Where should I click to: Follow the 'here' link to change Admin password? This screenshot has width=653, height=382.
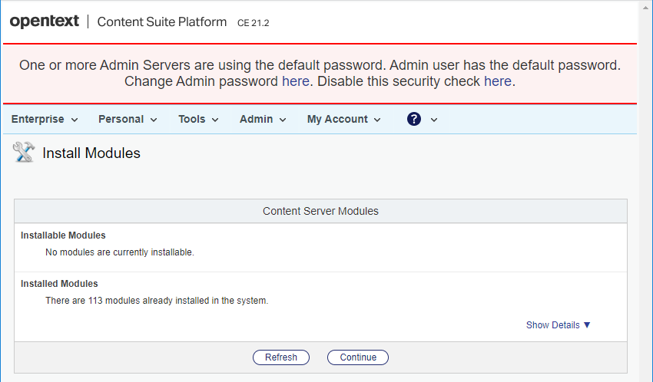coord(296,81)
